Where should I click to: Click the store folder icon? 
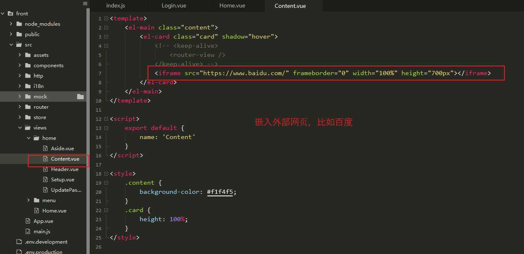point(28,117)
